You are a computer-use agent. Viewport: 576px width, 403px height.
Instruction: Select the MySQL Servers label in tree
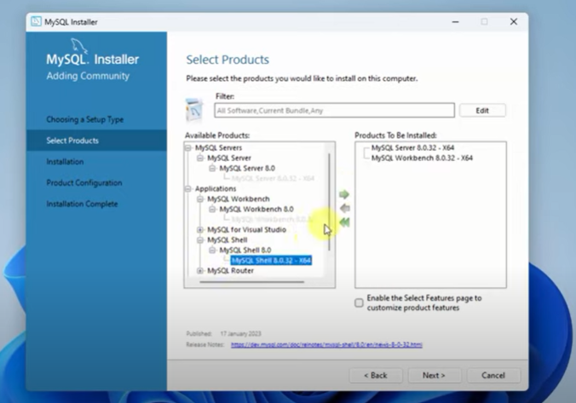coord(219,147)
